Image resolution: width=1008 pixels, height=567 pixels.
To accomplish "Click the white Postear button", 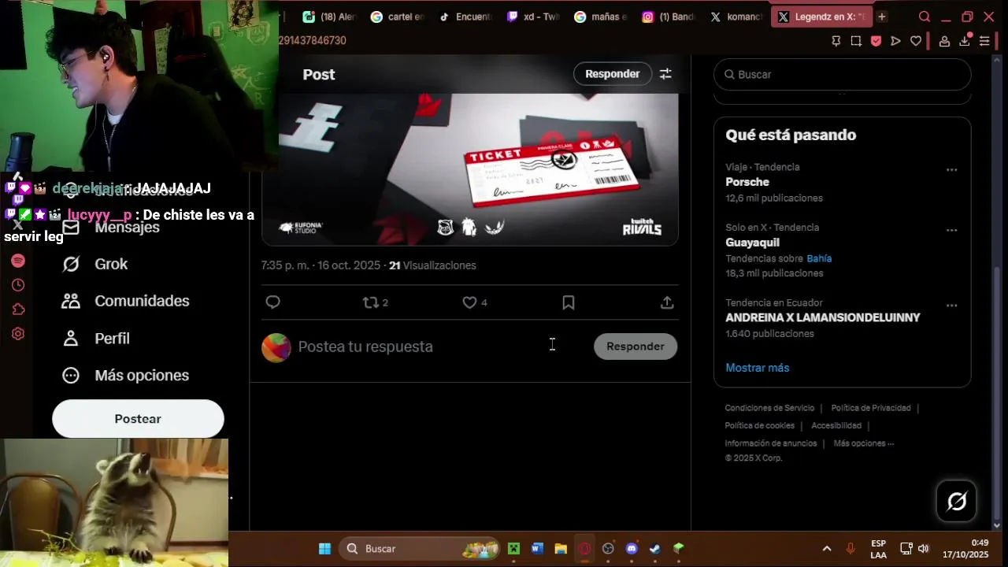I will [138, 419].
